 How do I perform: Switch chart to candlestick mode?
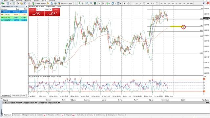click(x=79, y=3)
